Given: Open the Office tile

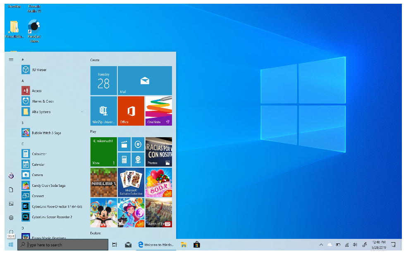Looking at the screenshot, I should [x=131, y=111].
